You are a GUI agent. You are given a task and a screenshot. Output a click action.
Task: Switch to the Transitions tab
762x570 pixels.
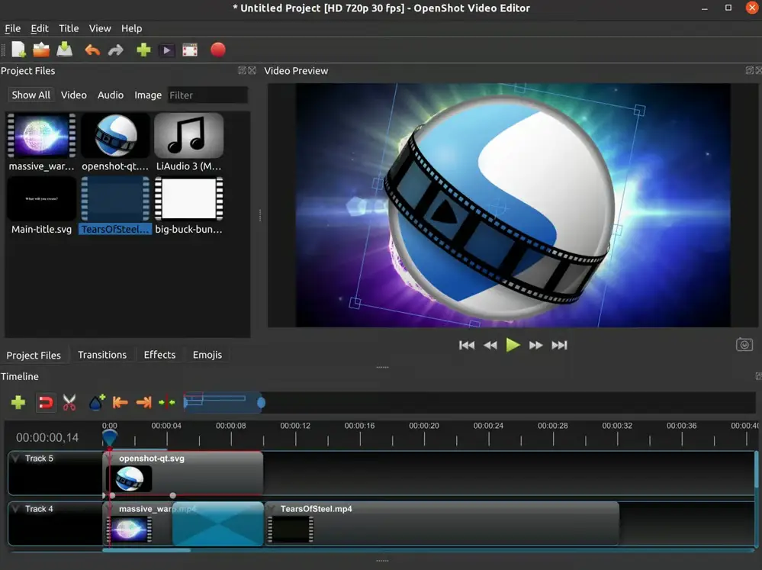click(x=102, y=354)
